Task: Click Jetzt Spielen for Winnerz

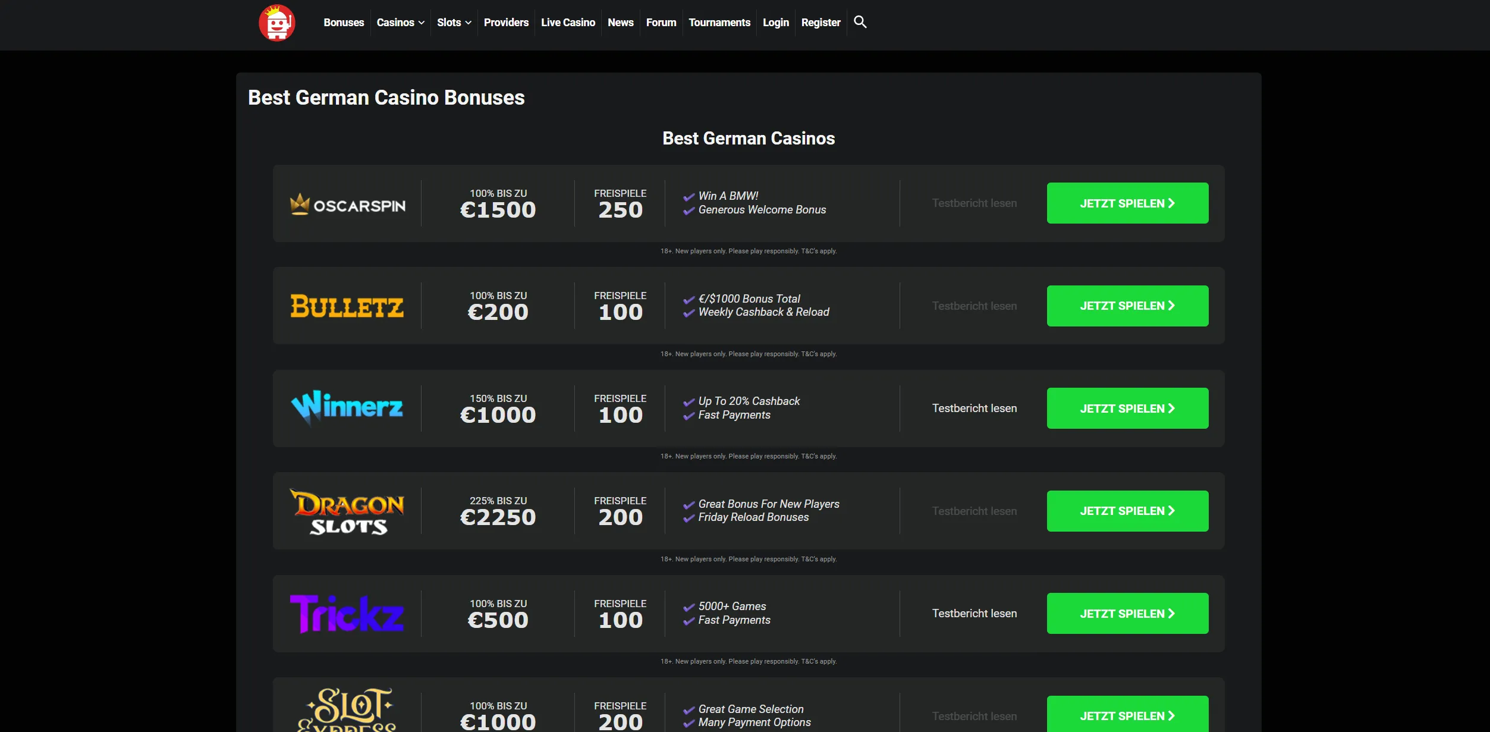Action: (x=1127, y=409)
